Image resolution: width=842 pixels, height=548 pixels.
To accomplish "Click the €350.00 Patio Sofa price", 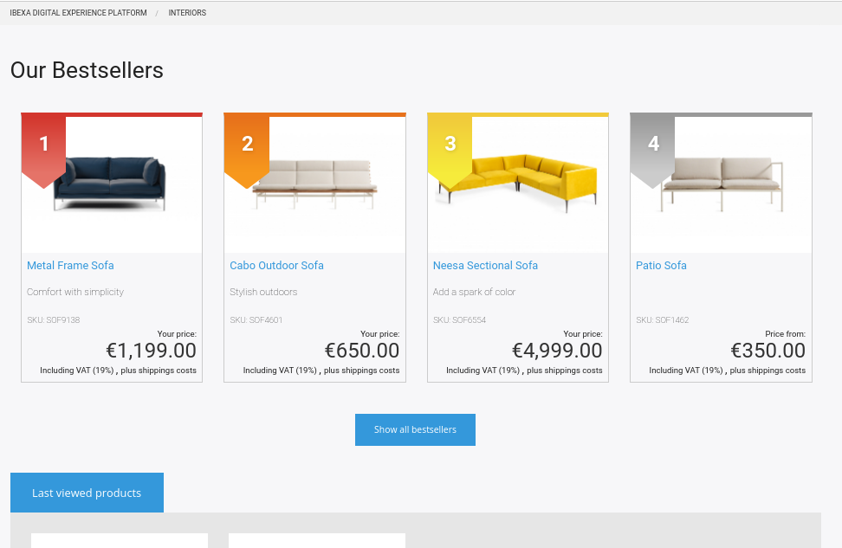I will 768,351.
